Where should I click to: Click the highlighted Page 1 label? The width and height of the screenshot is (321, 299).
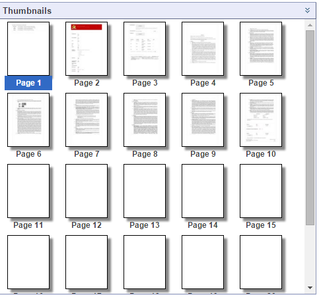[x=28, y=83]
